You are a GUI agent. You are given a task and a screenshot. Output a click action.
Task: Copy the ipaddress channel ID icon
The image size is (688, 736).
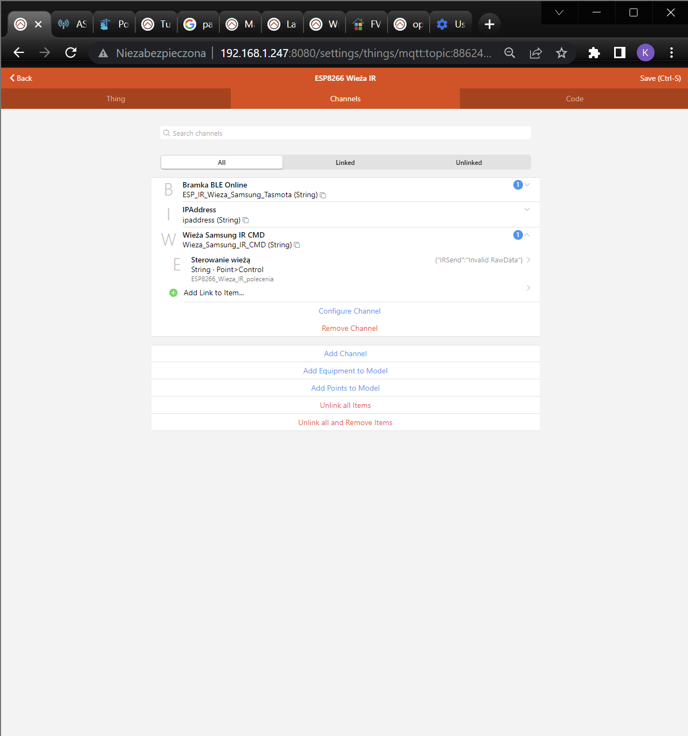246,220
